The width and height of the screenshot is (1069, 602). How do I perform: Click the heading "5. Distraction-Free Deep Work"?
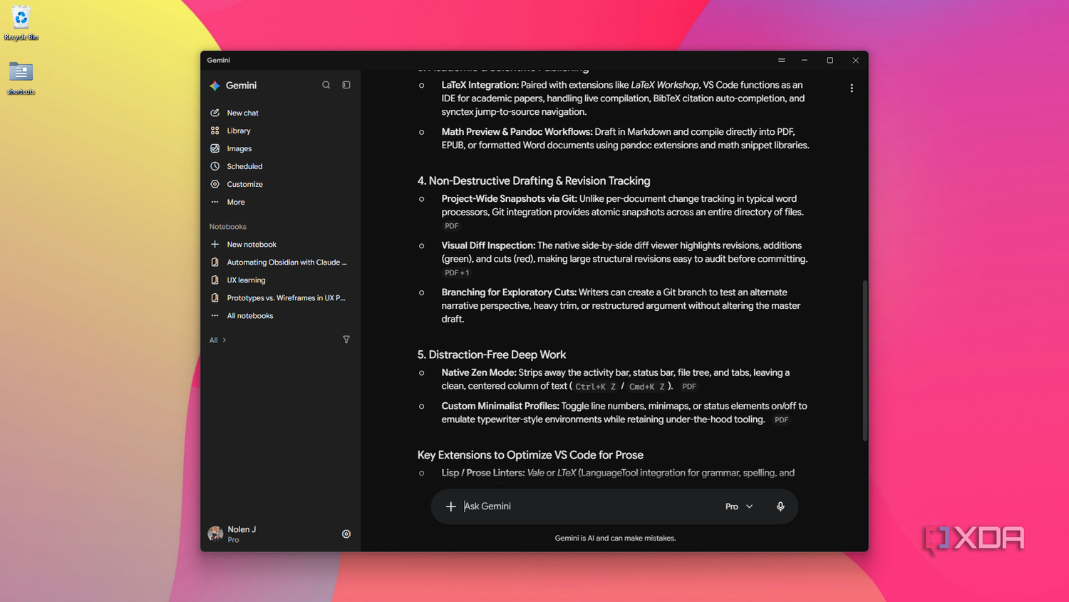[492, 354]
